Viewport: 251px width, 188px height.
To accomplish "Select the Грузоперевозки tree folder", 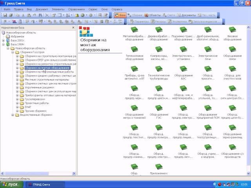I will 35,99.
